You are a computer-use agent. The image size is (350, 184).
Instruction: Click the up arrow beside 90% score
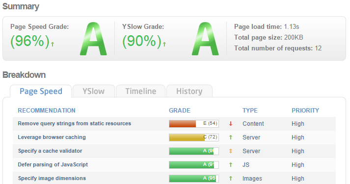164,44
